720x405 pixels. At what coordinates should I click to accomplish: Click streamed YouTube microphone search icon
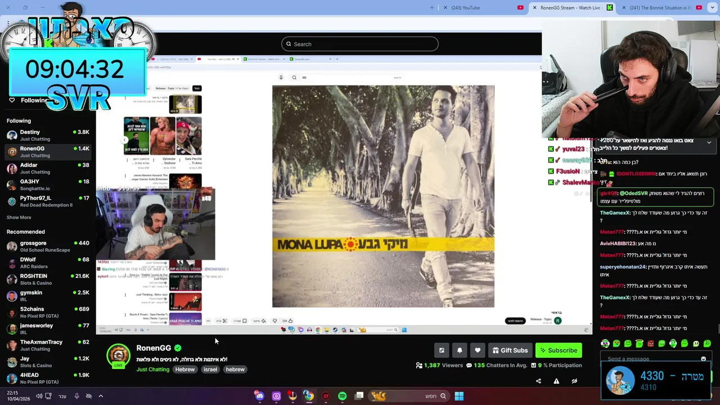point(281,78)
